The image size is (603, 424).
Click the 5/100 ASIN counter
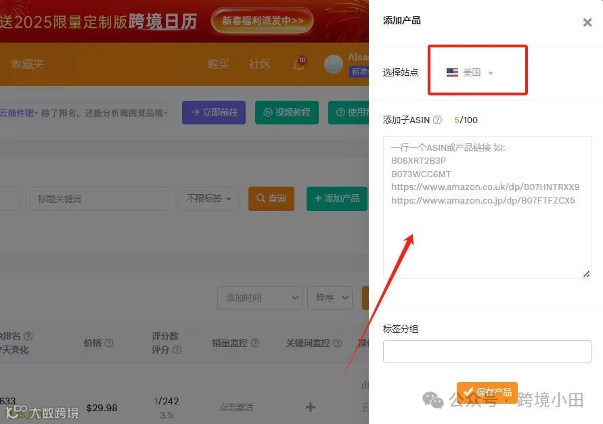coord(466,120)
